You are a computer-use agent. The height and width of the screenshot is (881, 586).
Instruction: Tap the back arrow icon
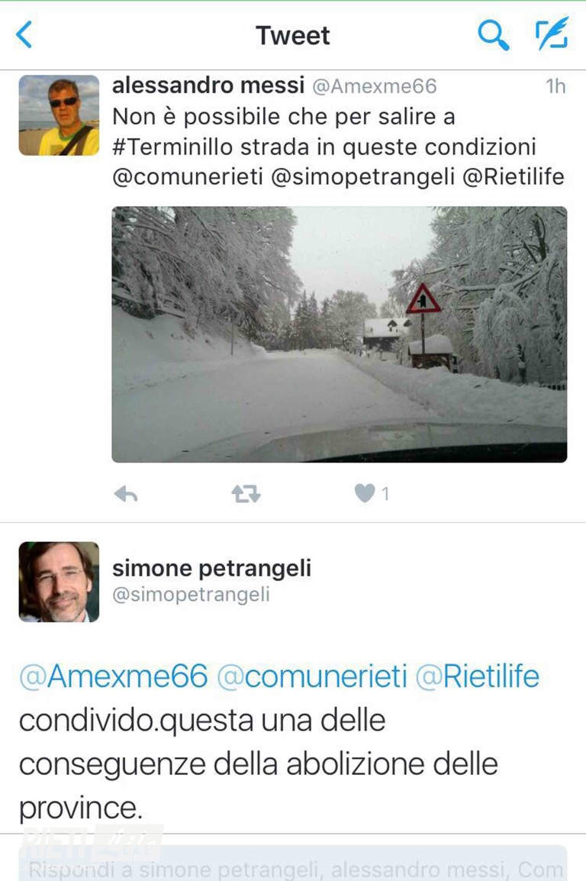(x=24, y=35)
